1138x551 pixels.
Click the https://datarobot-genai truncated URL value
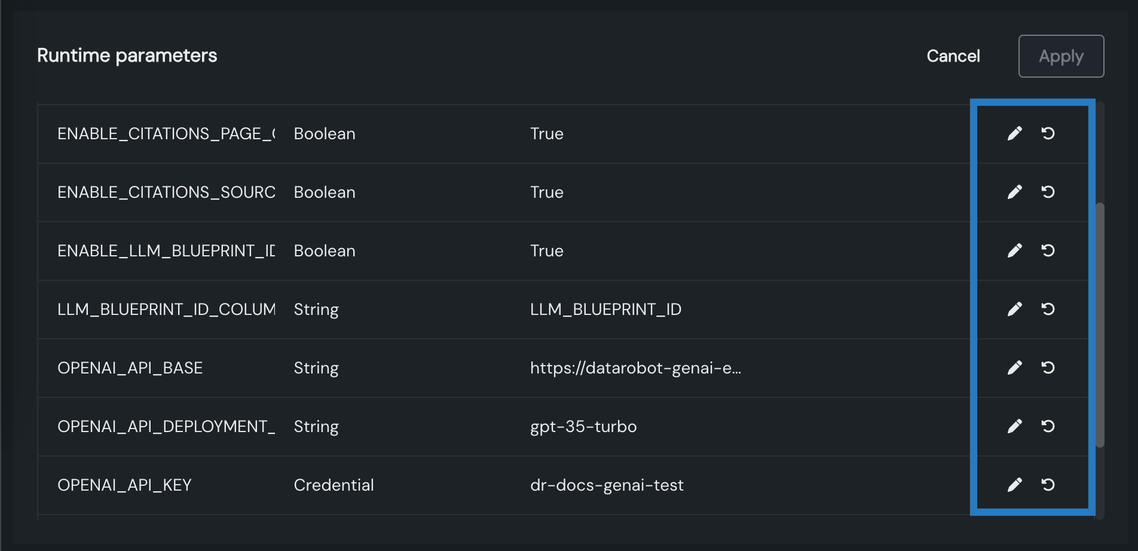635,368
